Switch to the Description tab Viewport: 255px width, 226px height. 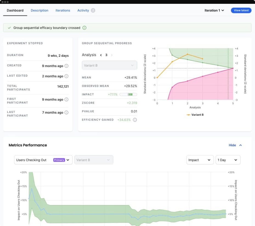[39, 10]
